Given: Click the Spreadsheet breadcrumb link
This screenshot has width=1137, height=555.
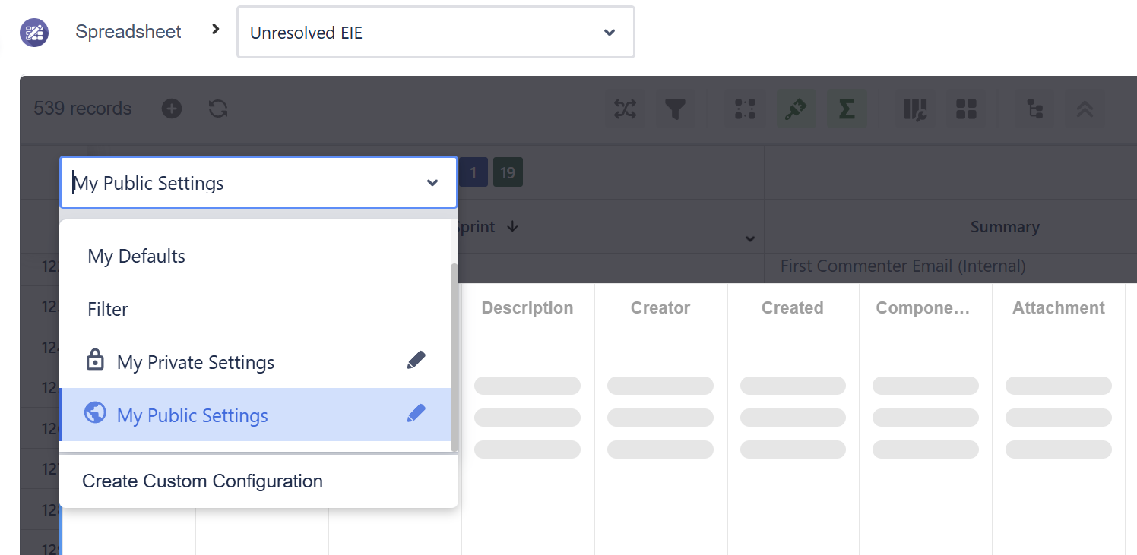Looking at the screenshot, I should (x=128, y=32).
